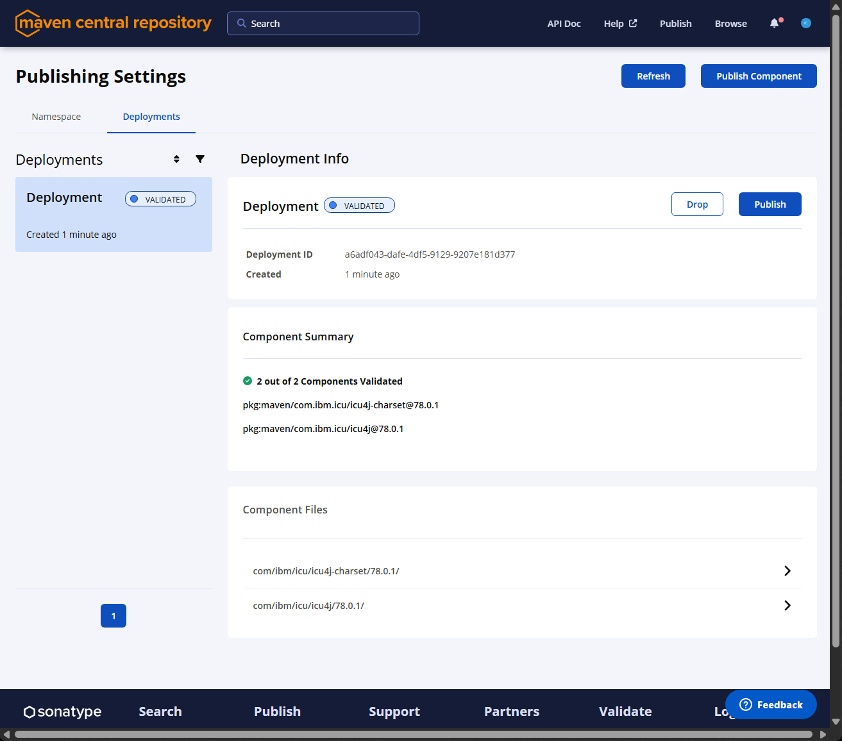The width and height of the screenshot is (842, 741).
Task: Open the deployments filter funnel icon
Action: [x=200, y=159]
